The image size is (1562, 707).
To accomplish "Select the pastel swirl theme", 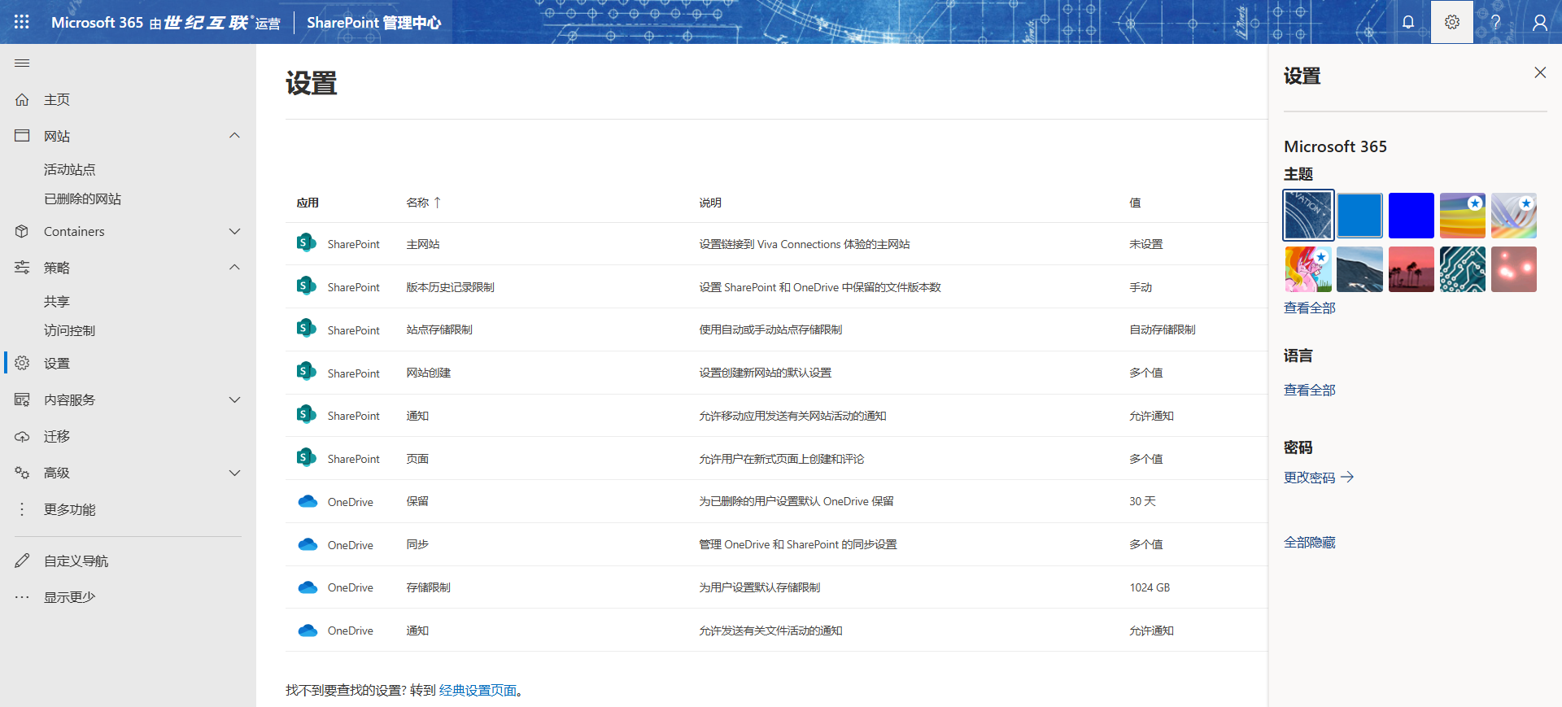I will pyautogui.click(x=1513, y=216).
